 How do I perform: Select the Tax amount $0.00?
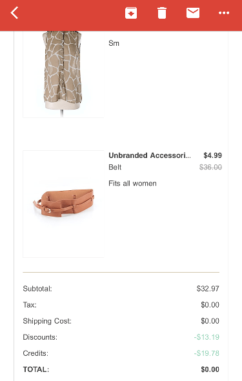[x=210, y=305]
